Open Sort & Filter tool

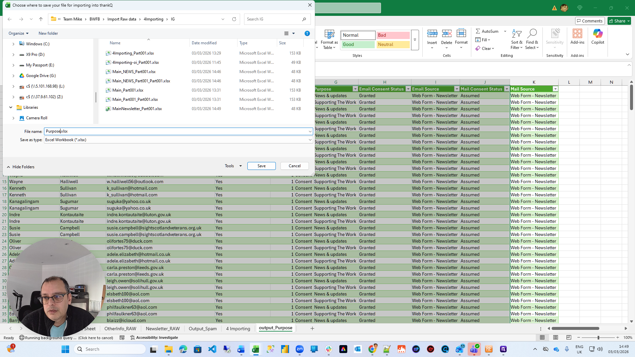pyautogui.click(x=516, y=39)
